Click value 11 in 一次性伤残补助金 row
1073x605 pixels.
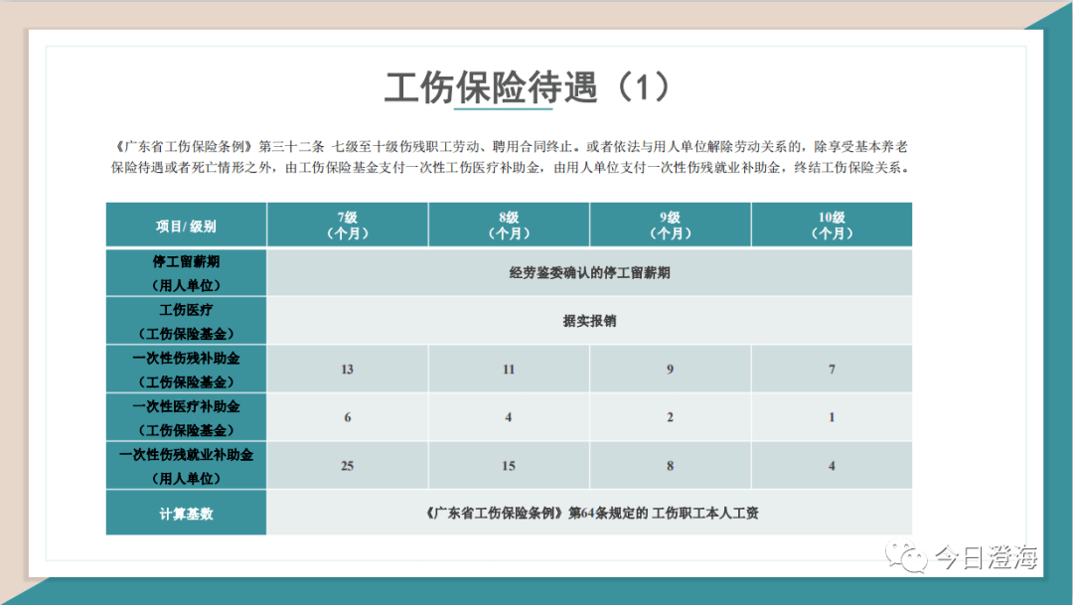click(x=509, y=369)
